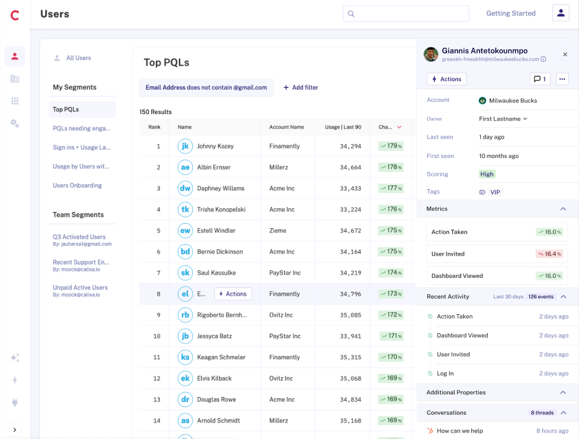Image resolution: width=579 pixels, height=439 pixels.
Task: Open the profile avatar icon at top right
Action: 561,13
